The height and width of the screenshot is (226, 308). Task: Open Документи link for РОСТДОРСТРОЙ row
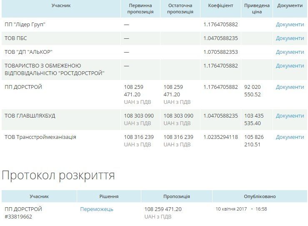tap(290, 66)
